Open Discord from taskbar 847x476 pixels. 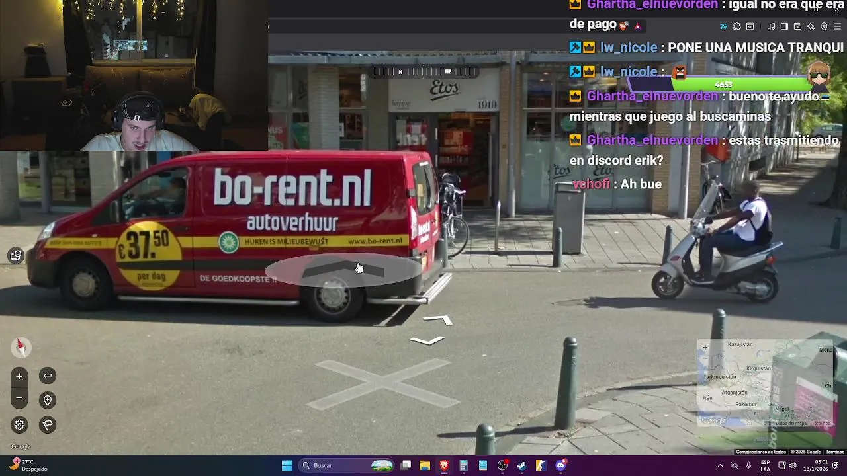[561, 465]
